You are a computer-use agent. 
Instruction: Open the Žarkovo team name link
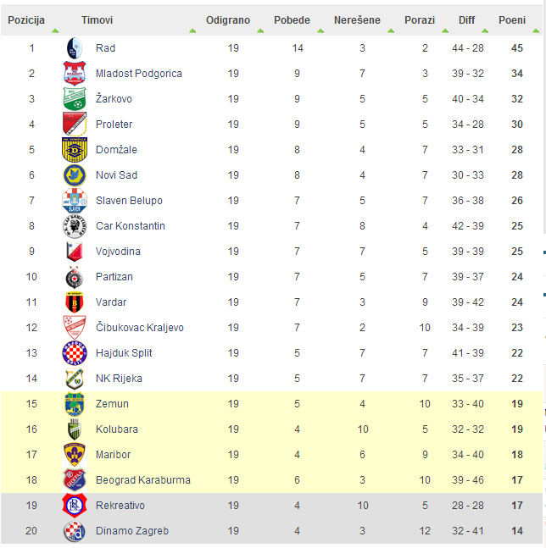(114, 99)
